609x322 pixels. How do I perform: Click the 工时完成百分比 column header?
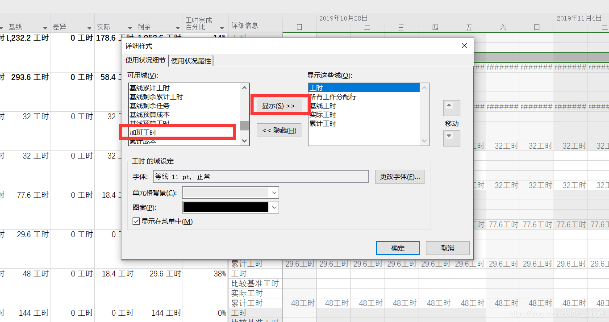pyautogui.click(x=199, y=24)
